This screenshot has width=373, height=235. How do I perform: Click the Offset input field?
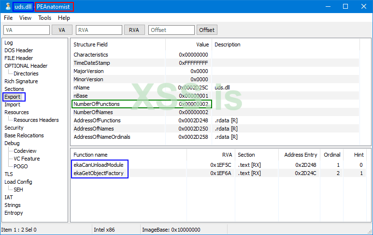click(171, 30)
